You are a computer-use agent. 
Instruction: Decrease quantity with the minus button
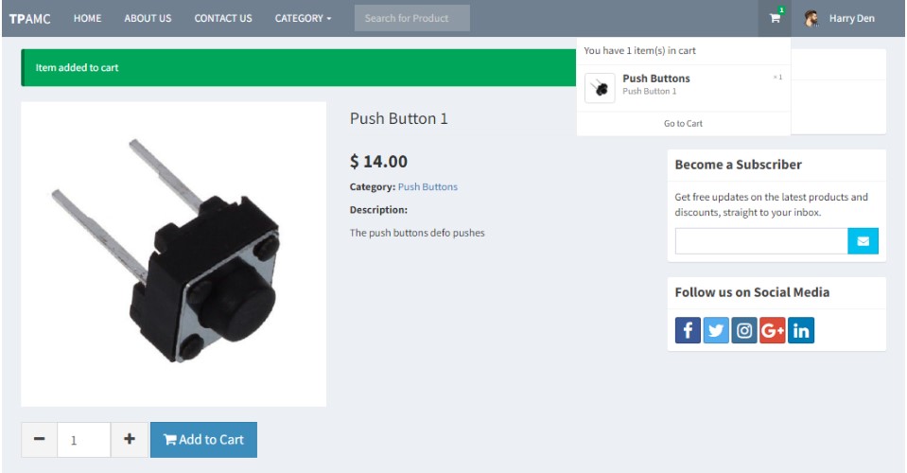pyautogui.click(x=40, y=440)
